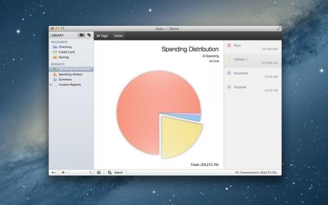Click the Rent color swatch in legend

tap(229, 45)
